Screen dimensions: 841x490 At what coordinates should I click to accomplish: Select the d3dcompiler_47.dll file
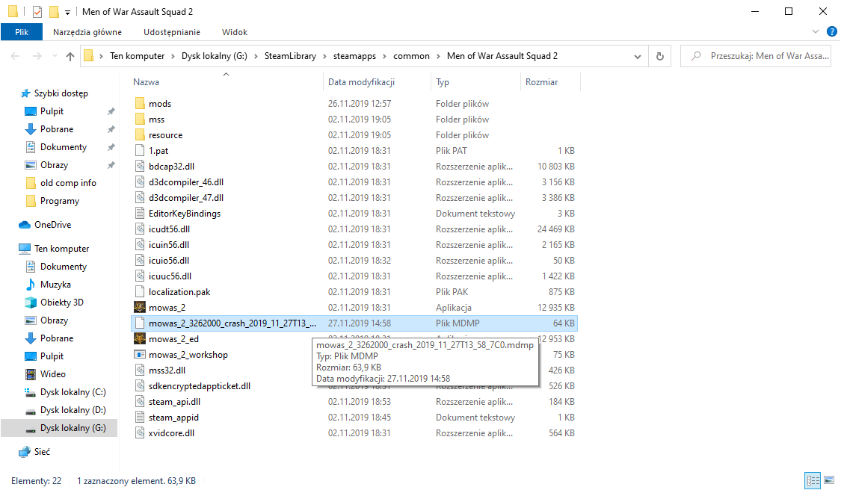[x=186, y=198]
